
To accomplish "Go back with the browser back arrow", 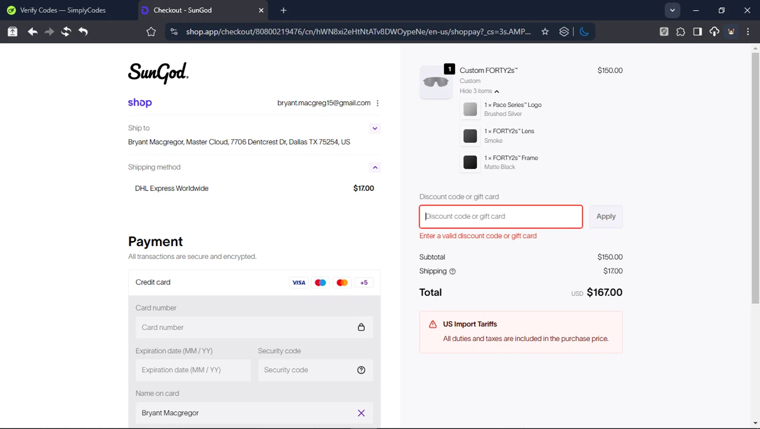I will click(32, 31).
